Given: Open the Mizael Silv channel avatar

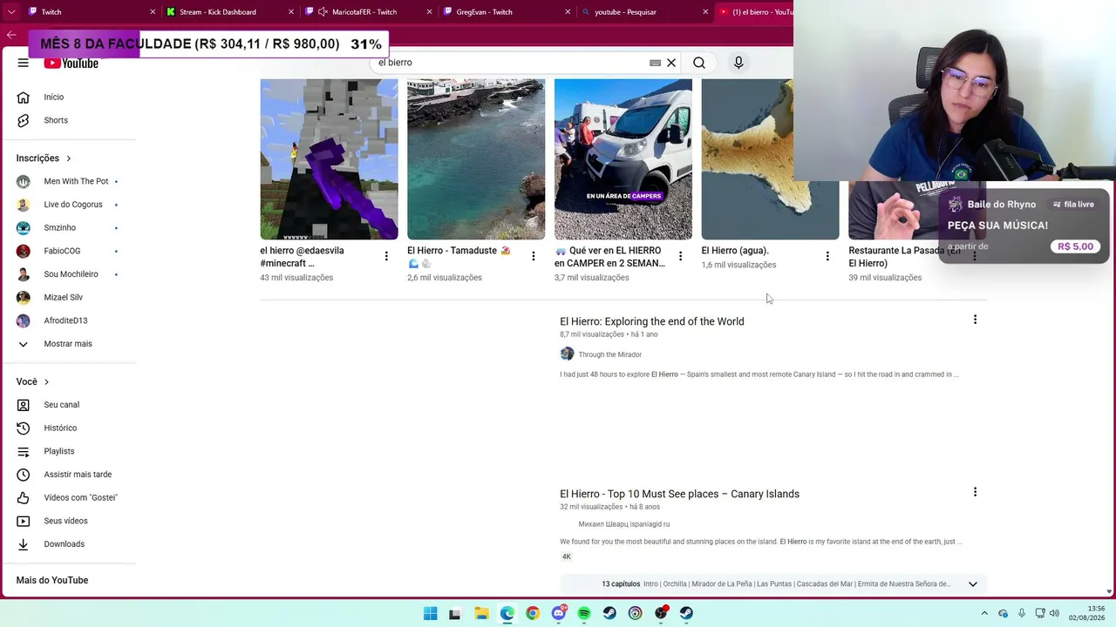Looking at the screenshot, I should [24, 297].
